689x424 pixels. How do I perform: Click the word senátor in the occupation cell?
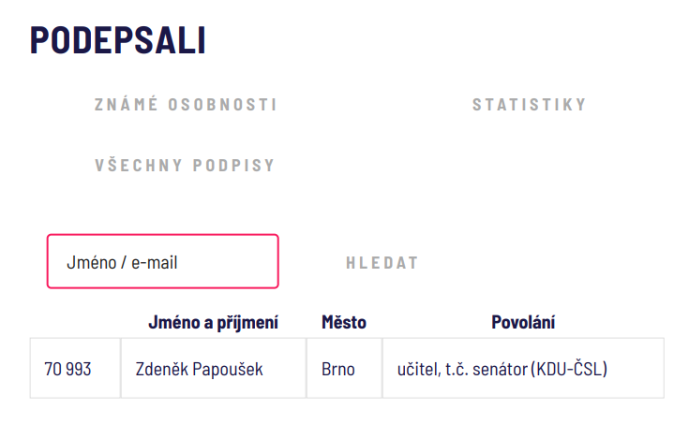[500, 370]
